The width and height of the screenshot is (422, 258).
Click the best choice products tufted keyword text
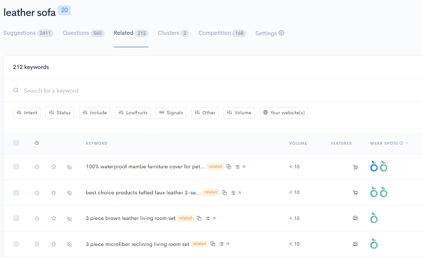(143, 192)
